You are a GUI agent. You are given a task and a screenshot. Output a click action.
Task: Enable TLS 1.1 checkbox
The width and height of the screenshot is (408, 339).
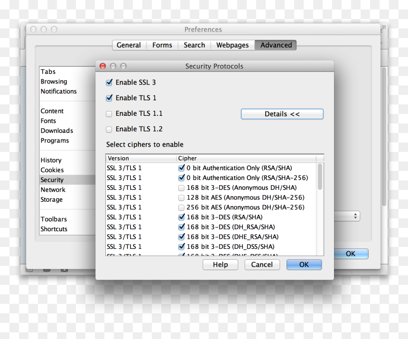pyautogui.click(x=109, y=114)
